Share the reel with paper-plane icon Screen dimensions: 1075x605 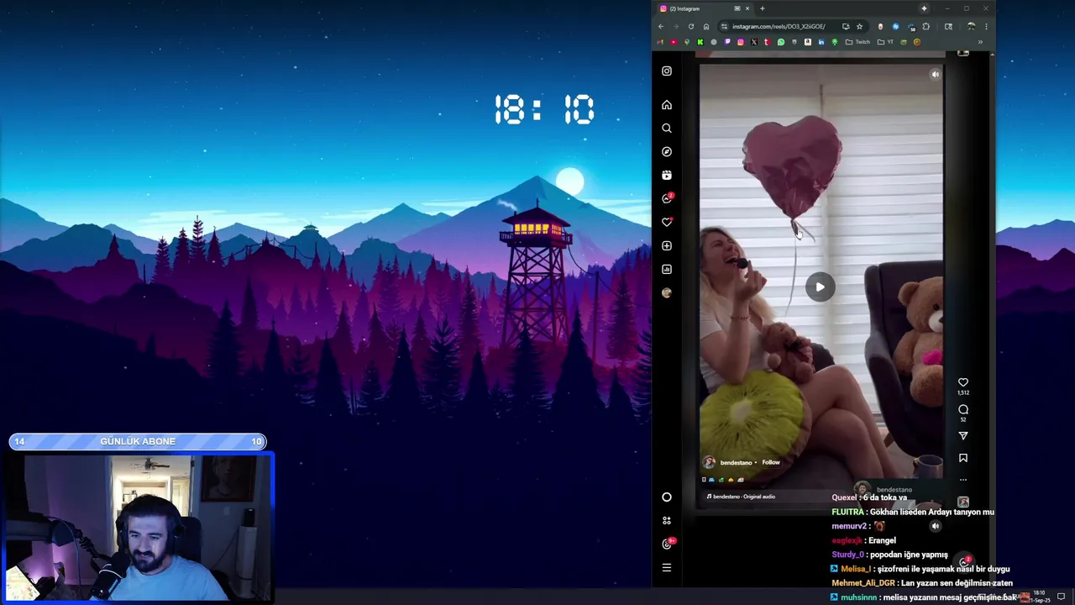click(963, 436)
